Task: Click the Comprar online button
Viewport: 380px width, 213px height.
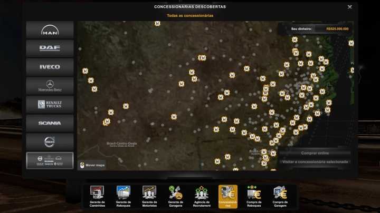Action: 315,153
